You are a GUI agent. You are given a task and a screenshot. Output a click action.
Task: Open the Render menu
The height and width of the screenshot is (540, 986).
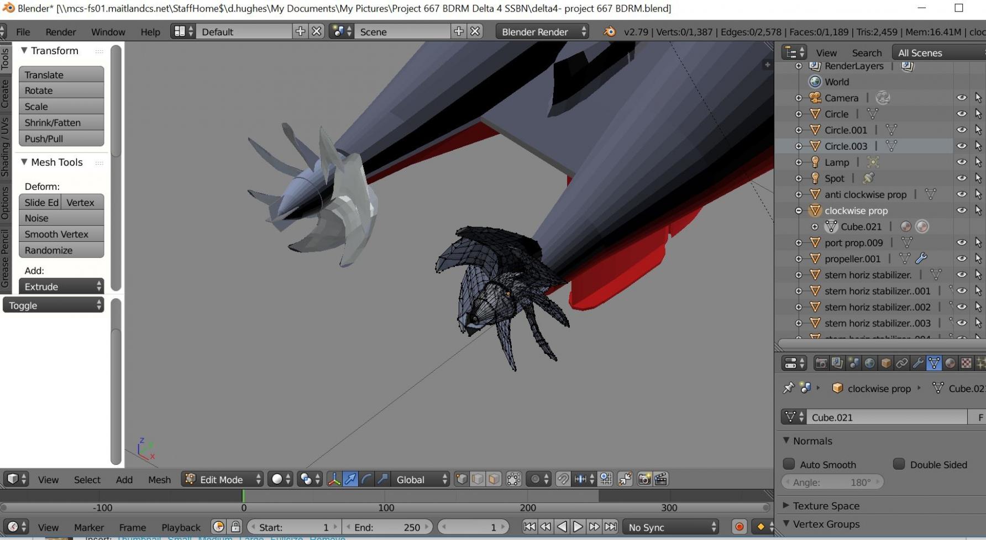point(61,31)
